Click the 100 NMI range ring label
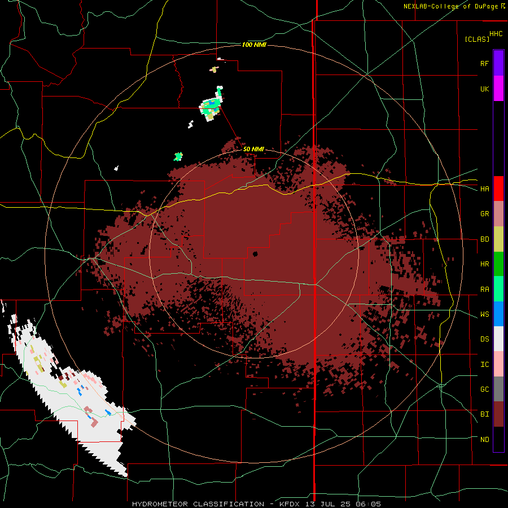 254,45
